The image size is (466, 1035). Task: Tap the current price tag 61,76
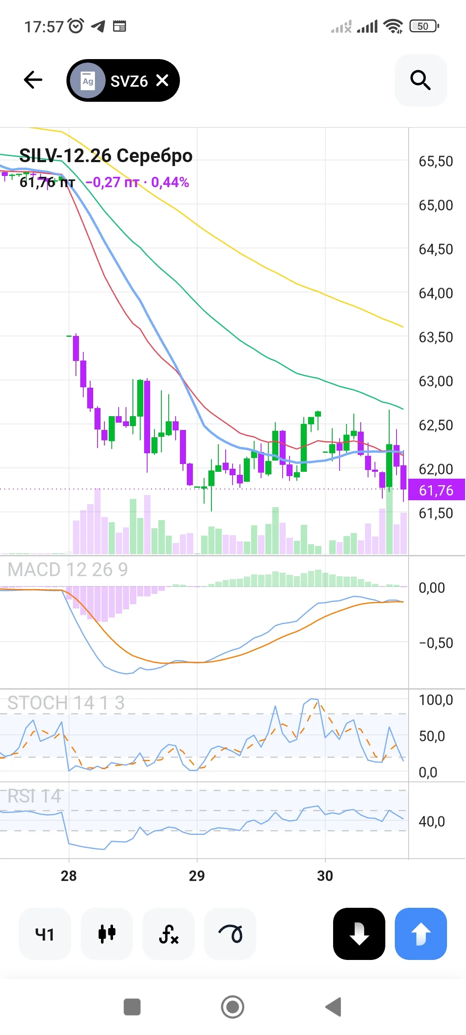tap(436, 490)
